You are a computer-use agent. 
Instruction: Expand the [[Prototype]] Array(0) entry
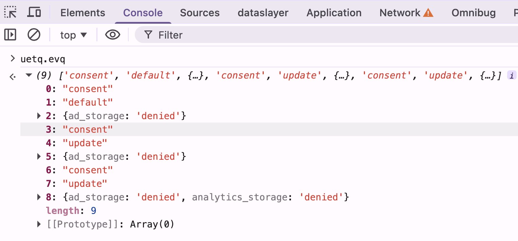(x=39, y=224)
